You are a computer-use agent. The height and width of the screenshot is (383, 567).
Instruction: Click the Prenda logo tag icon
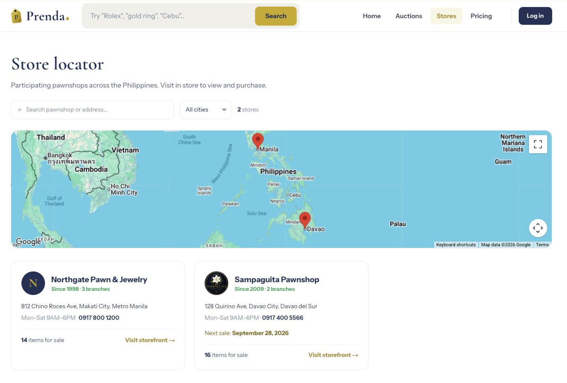click(x=17, y=16)
